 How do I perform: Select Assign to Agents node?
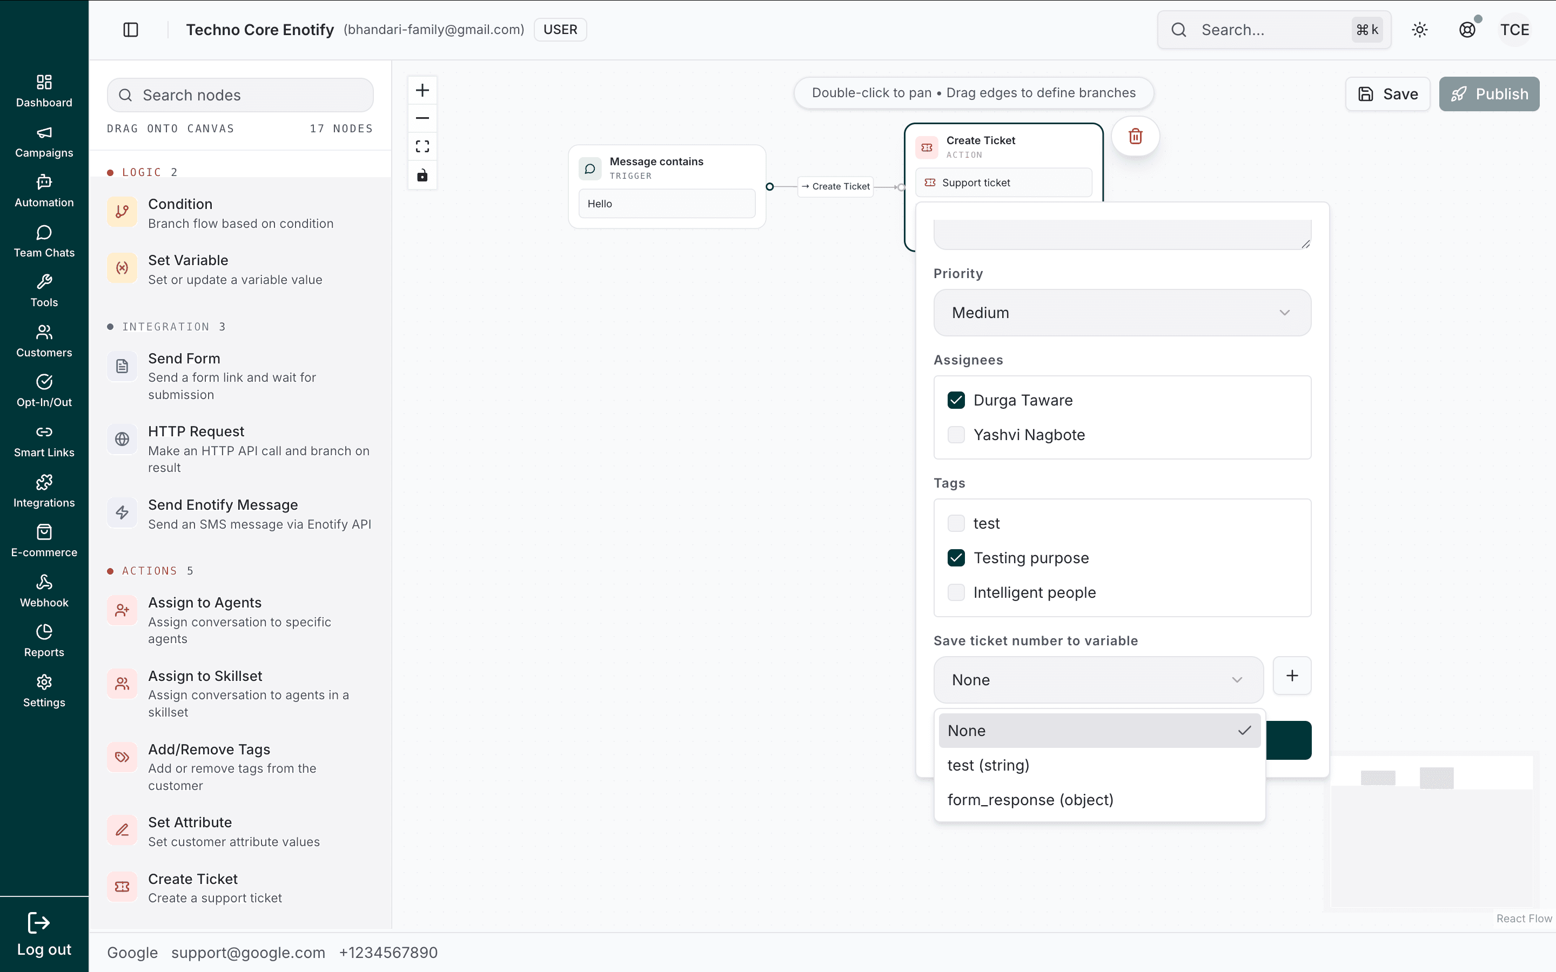pyautogui.click(x=240, y=620)
